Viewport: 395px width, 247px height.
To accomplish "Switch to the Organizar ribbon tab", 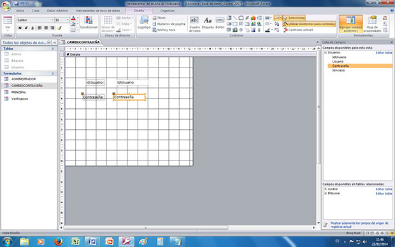I will pos(168,11).
